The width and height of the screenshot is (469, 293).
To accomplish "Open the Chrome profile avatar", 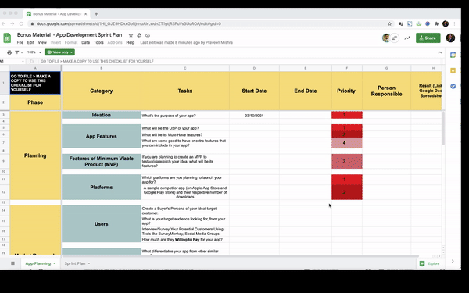I will coord(446,23).
